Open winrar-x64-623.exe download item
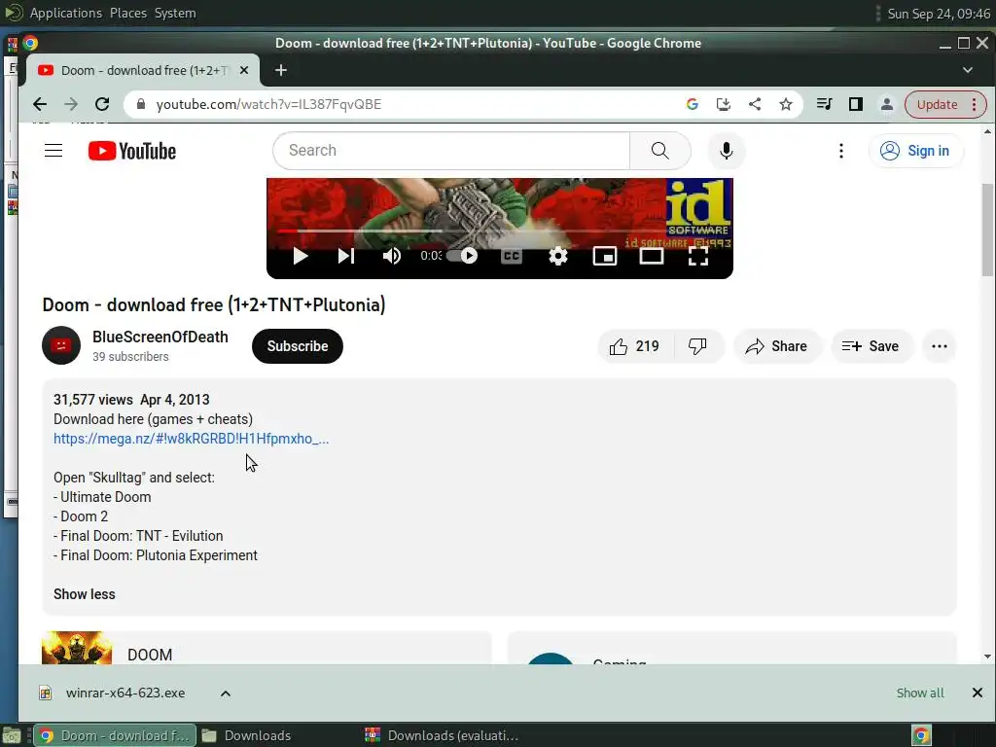996x747 pixels. pyautogui.click(x=115, y=693)
